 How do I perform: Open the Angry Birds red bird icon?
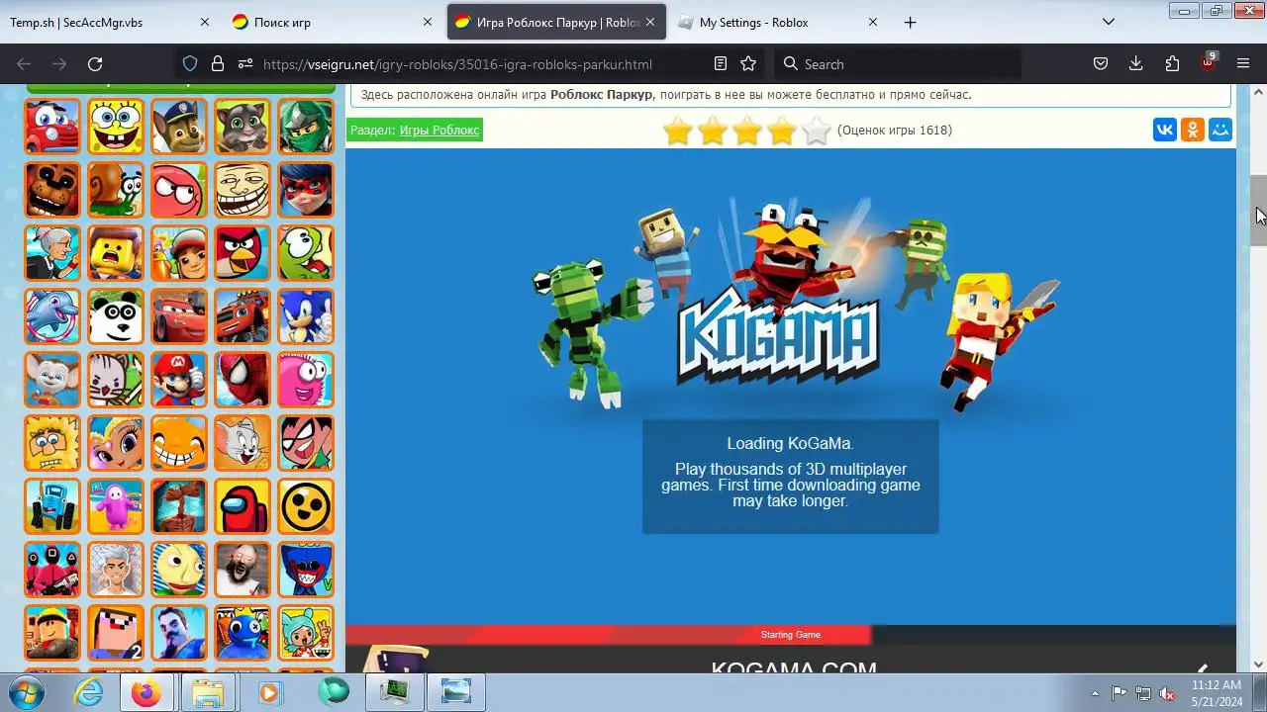click(x=243, y=253)
